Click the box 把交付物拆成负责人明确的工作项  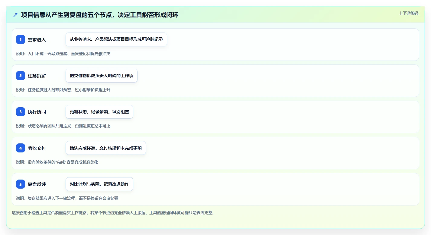(102, 76)
